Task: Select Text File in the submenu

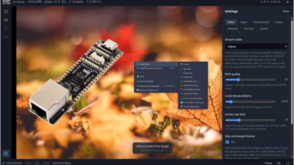Action: [193, 69]
